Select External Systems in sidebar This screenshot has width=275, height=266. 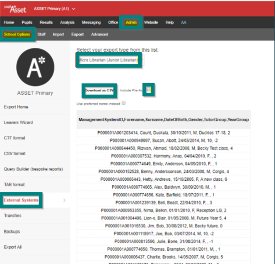(x=21, y=200)
